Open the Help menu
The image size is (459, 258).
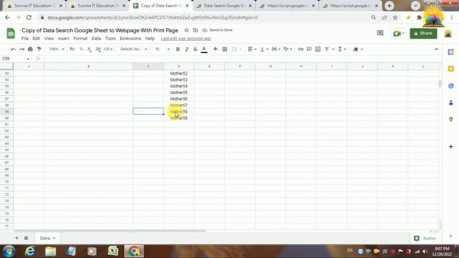point(150,39)
